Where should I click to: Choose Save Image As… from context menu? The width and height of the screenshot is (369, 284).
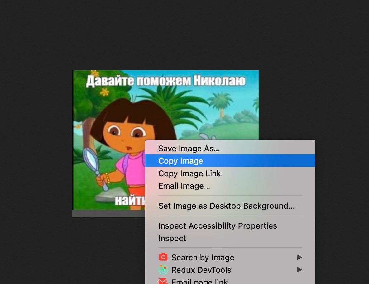point(230,148)
